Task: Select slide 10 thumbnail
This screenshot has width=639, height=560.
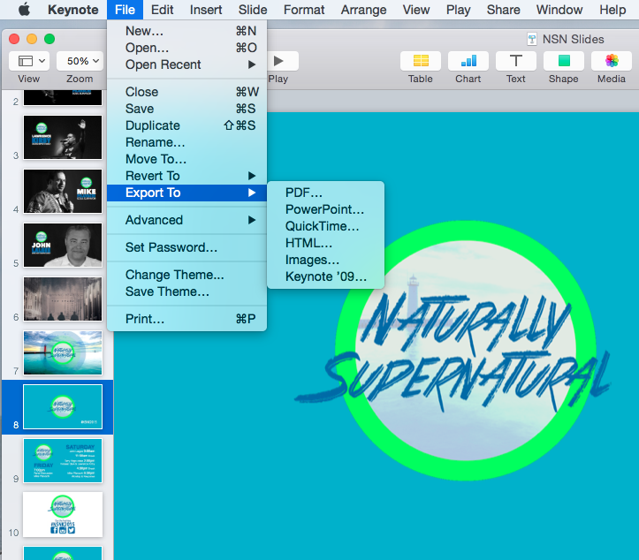Action: [x=63, y=514]
